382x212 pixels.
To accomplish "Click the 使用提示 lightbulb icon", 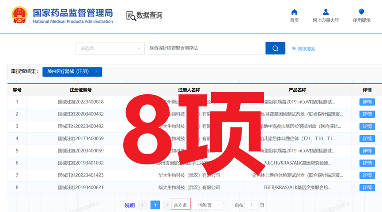I will coord(361,12).
